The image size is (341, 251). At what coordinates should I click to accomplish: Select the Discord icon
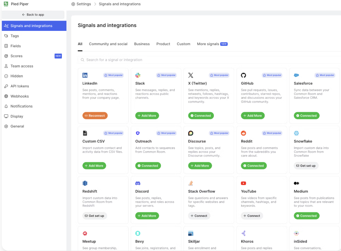(x=138, y=183)
